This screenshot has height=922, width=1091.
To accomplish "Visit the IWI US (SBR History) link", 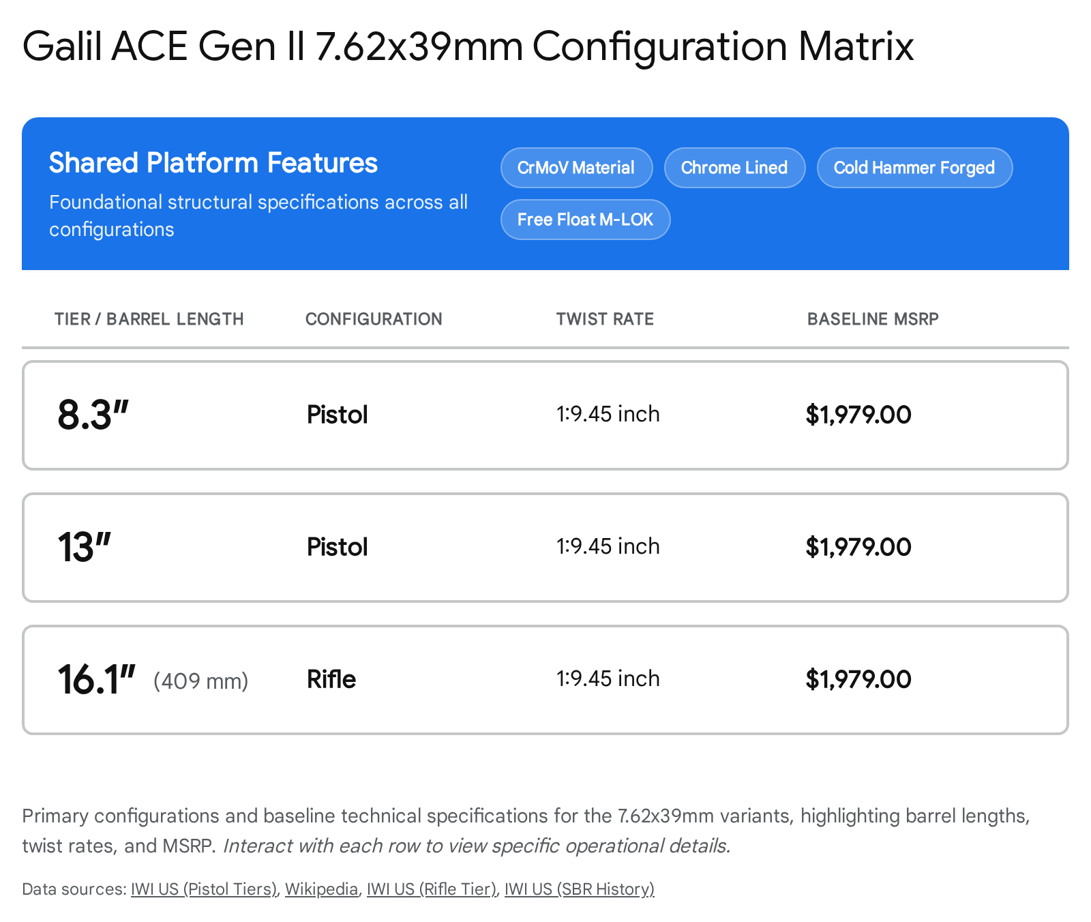I will tap(580, 889).
